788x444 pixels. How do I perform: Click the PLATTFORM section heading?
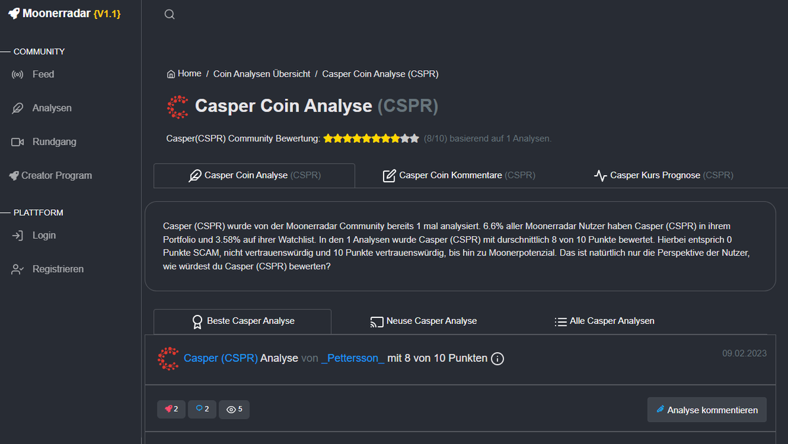39,212
